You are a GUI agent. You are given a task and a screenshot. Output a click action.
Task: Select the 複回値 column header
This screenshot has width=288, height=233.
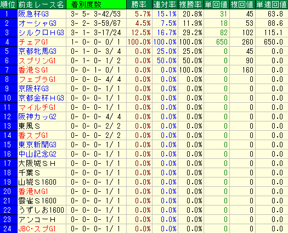242,4
